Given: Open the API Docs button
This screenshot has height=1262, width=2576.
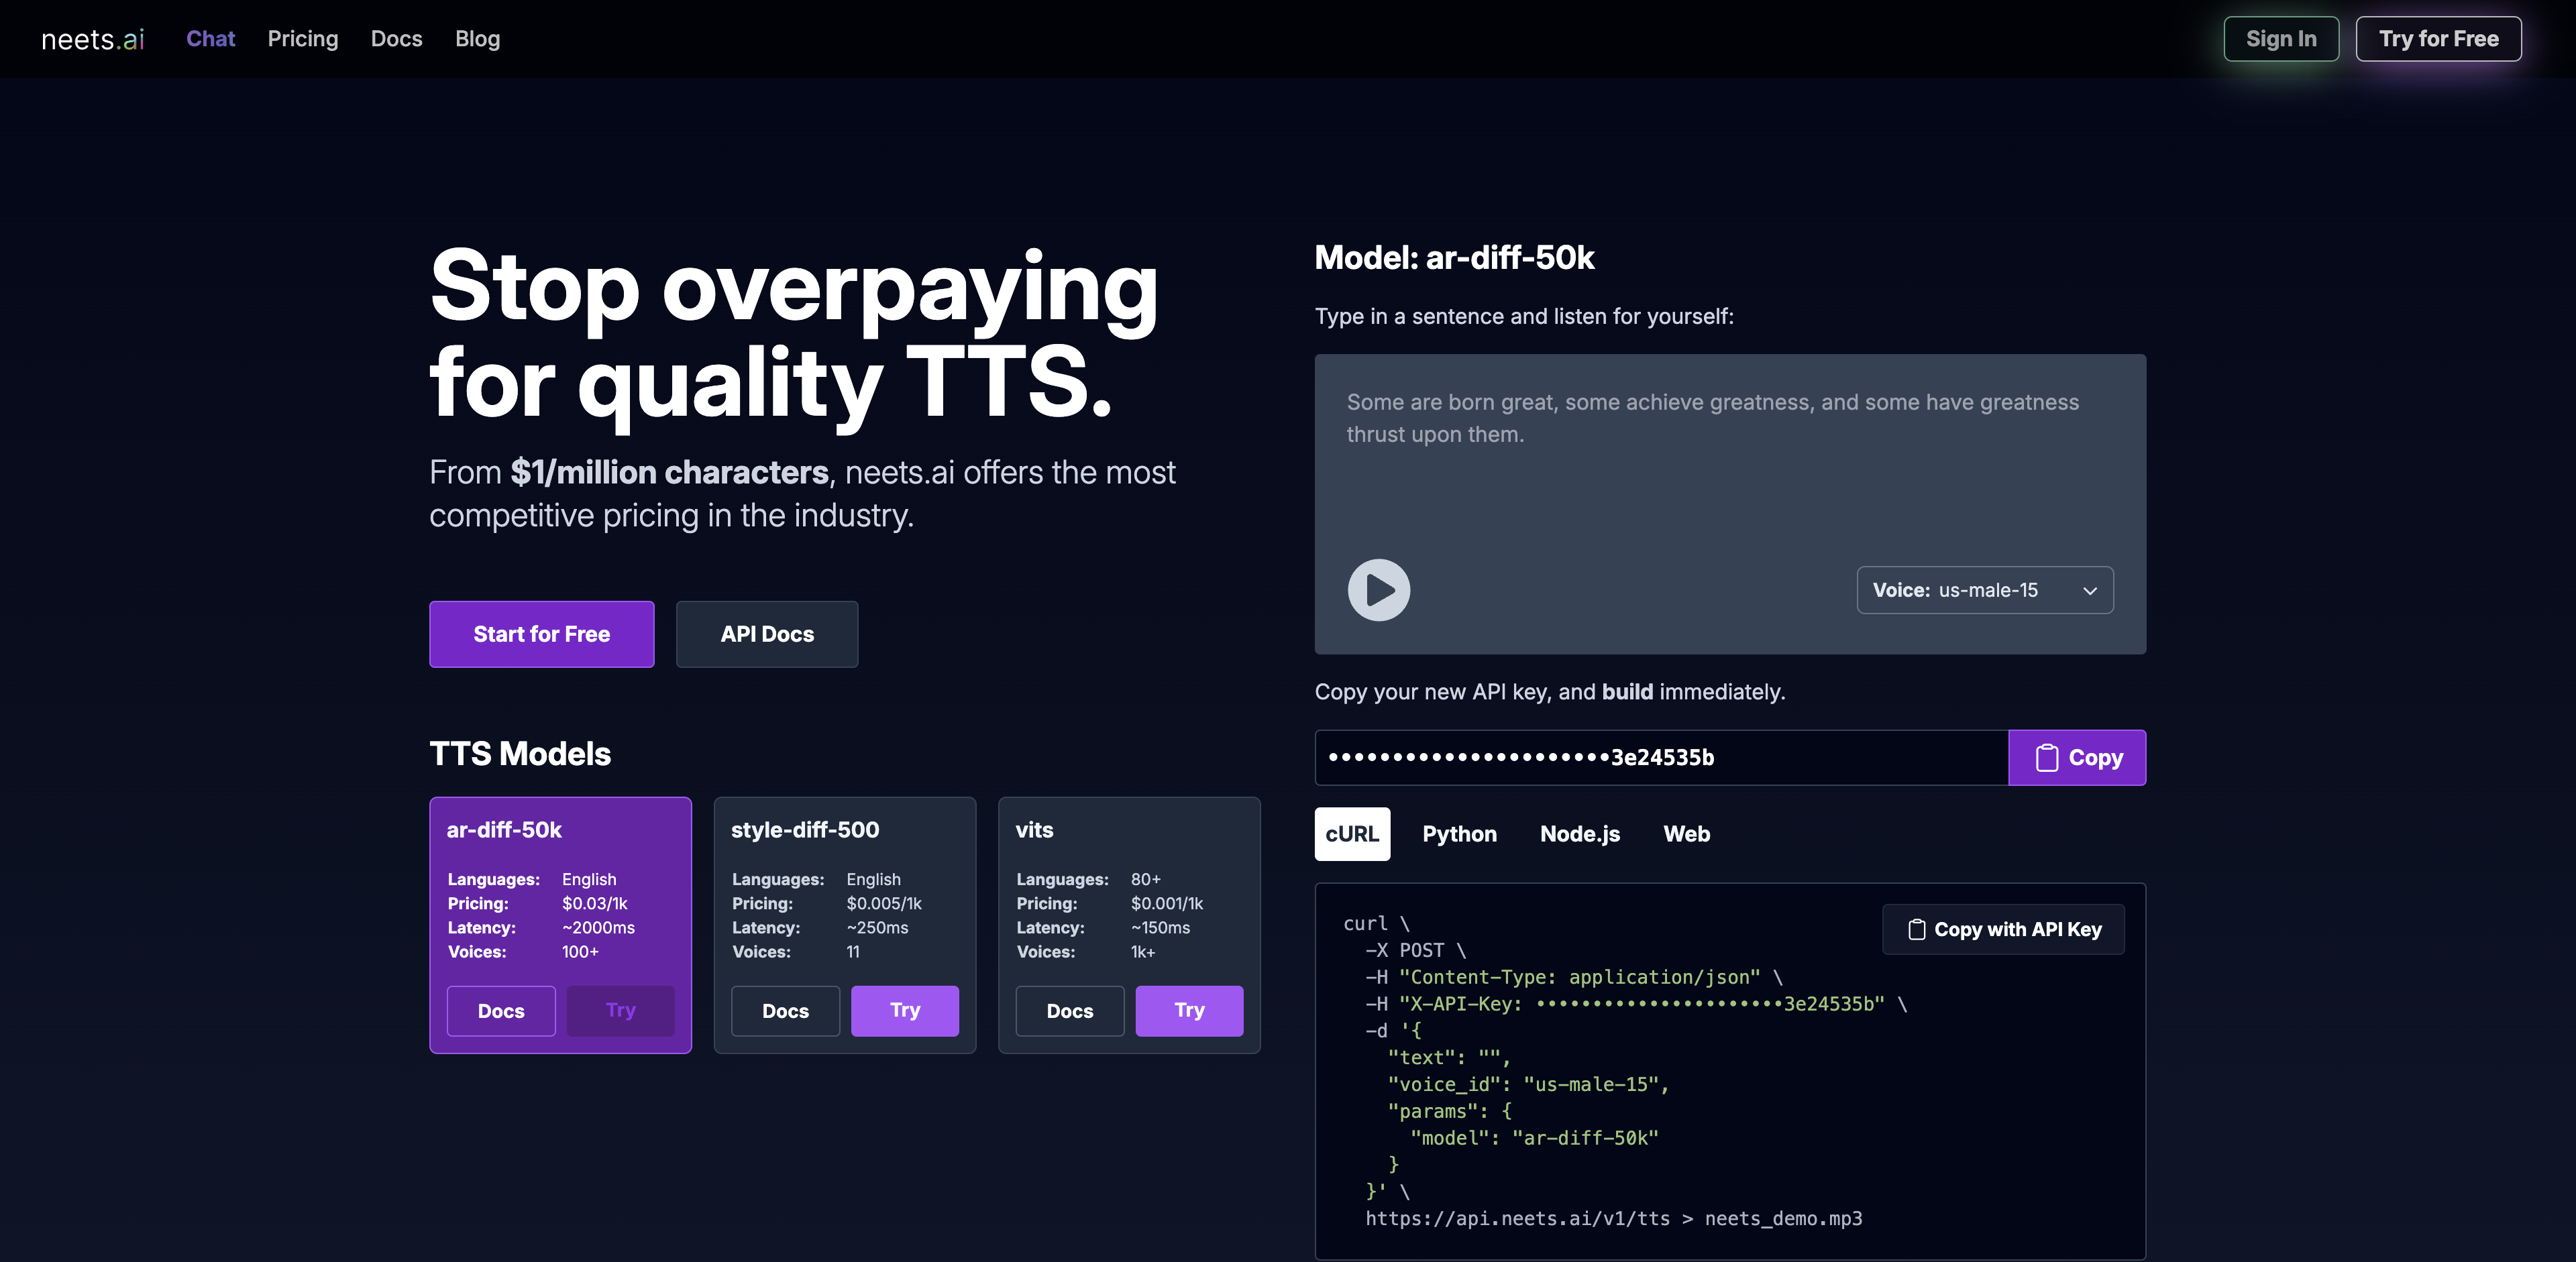Looking at the screenshot, I should (767, 634).
